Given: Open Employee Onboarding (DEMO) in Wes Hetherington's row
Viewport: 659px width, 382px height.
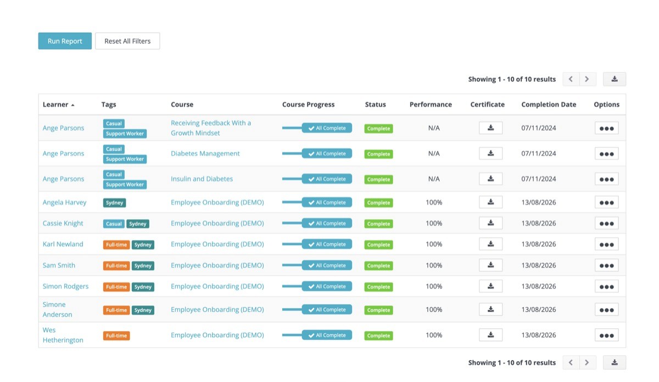Looking at the screenshot, I should [x=217, y=335].
